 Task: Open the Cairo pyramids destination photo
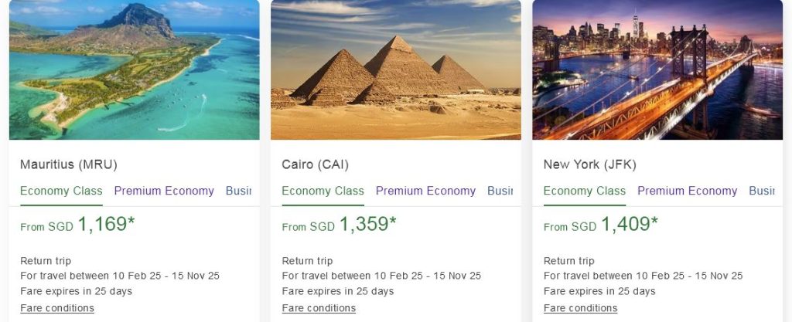pos(395,69)
